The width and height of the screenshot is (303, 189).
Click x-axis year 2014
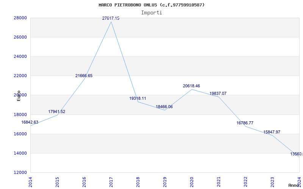30,182
